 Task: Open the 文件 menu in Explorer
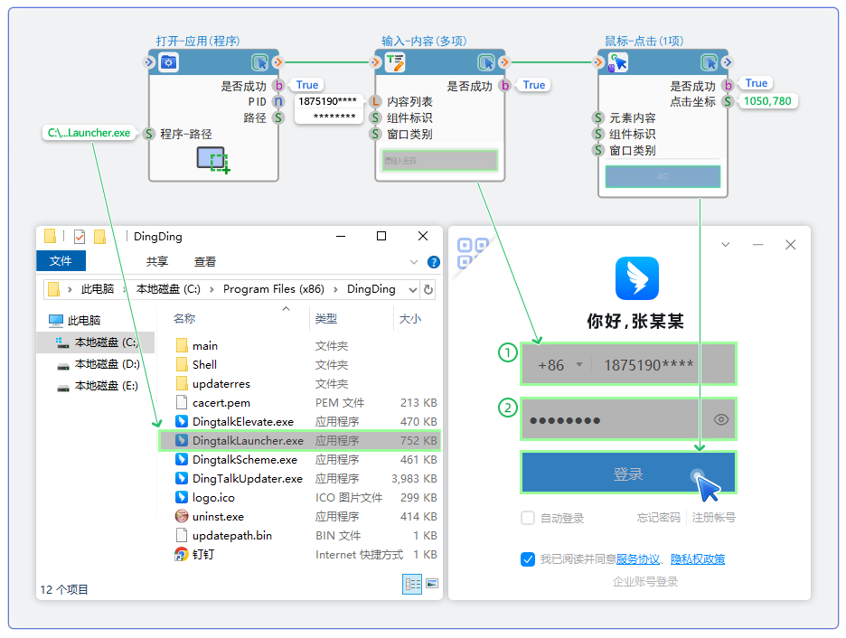[x=61, y=261]
